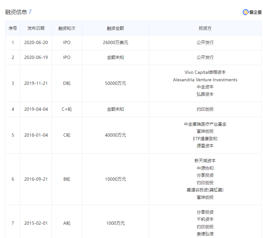Click investor 中源协和
The image size is (263, 238).
pos(205,168)
